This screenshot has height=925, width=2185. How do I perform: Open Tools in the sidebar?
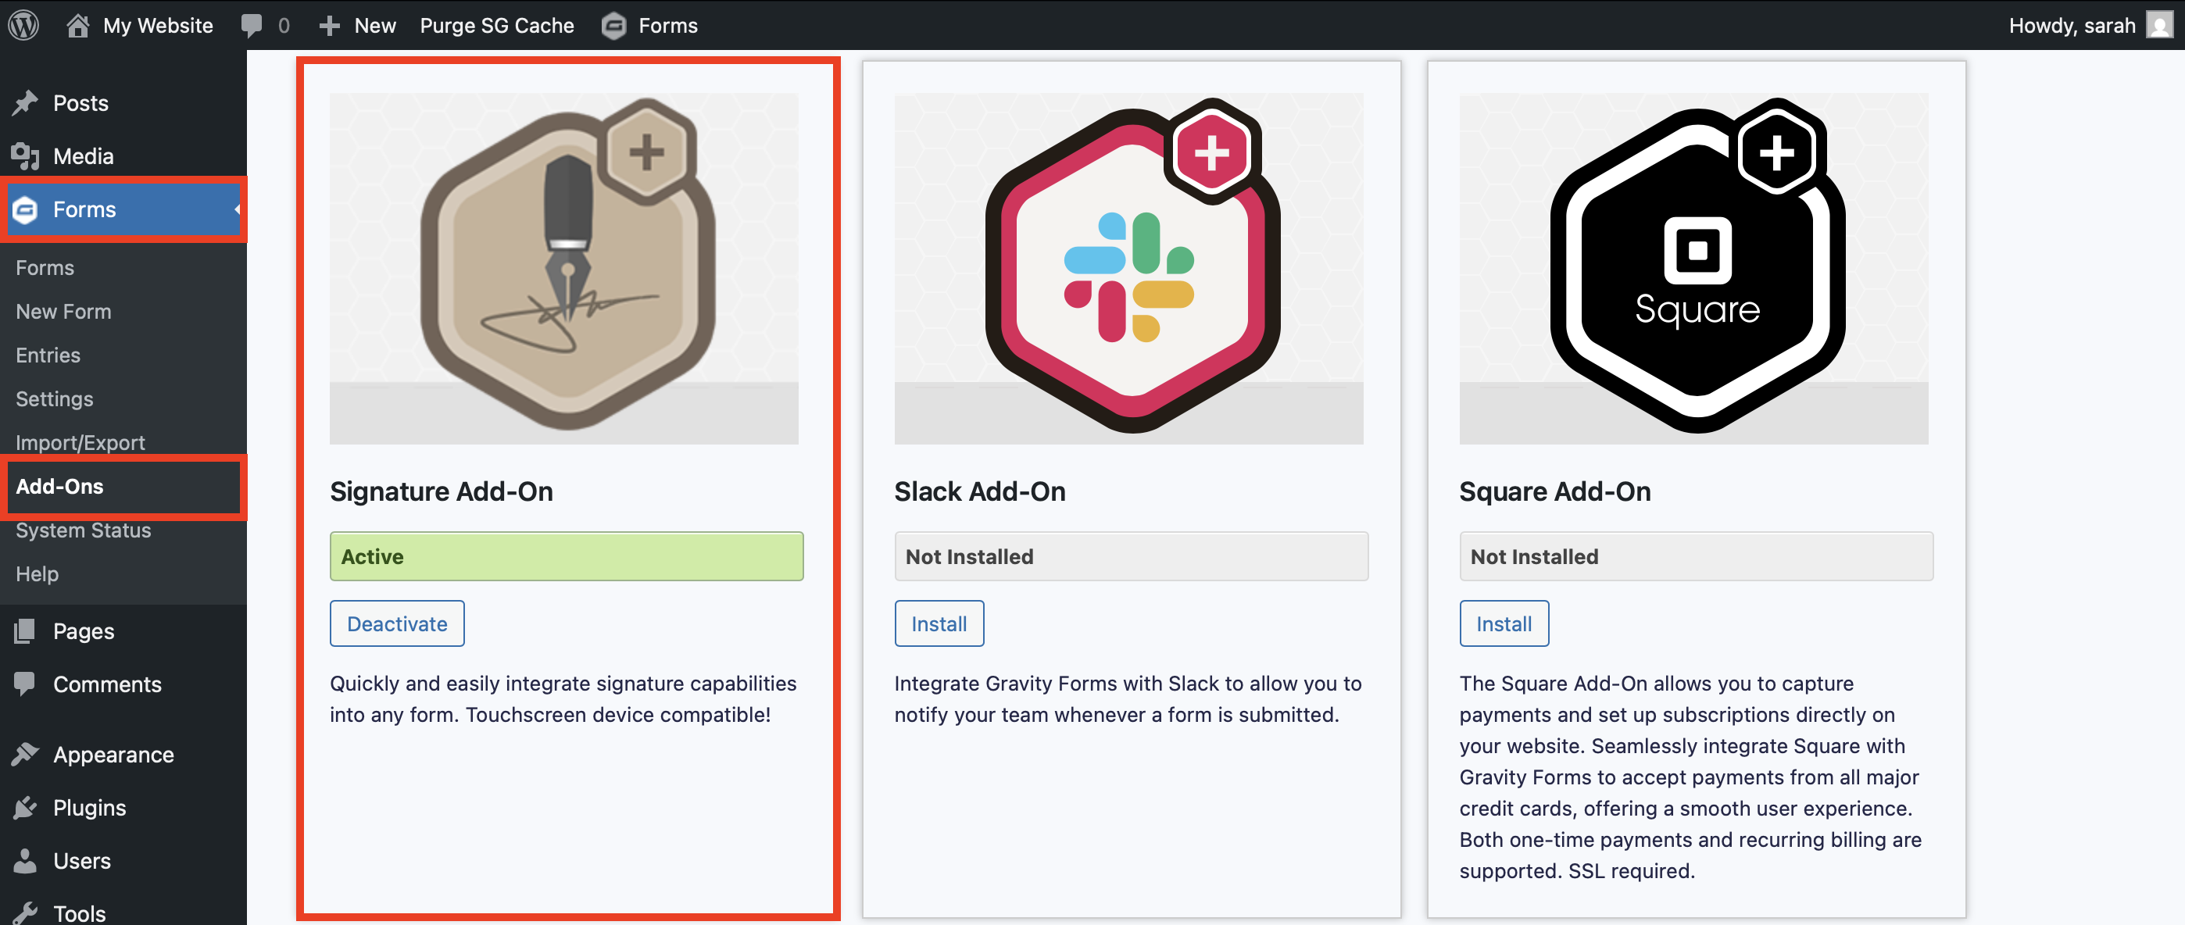coord(79,913)
